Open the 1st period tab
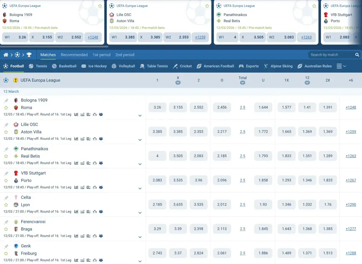362x264 pixels. coord(101,55)
